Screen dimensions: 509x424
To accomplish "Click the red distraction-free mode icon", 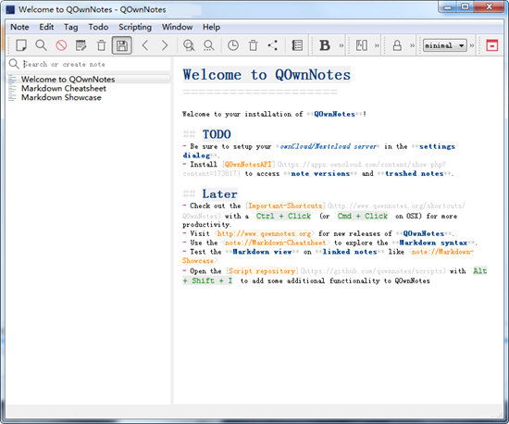I will [x=491, y=45].
